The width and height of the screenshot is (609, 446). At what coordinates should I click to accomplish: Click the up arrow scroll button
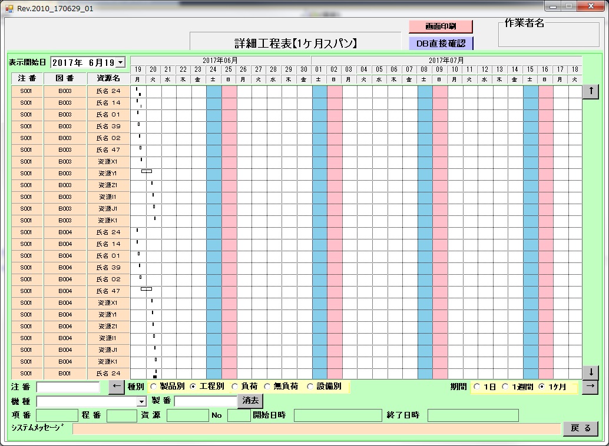(590, 92)
